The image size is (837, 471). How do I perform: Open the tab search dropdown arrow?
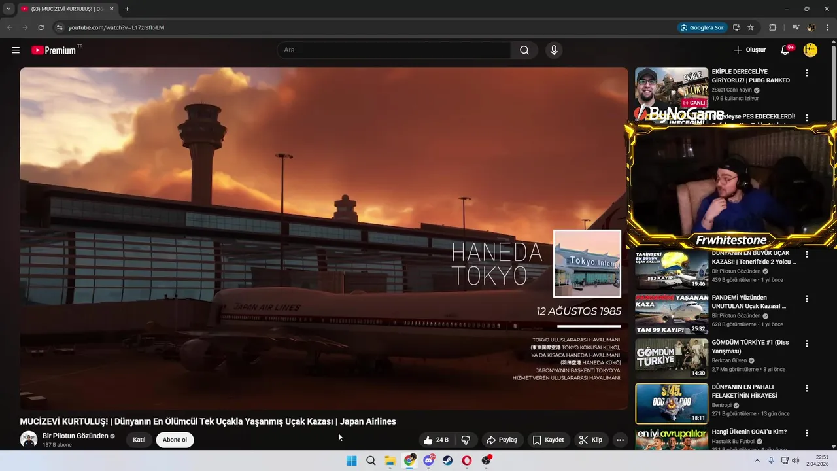tap(9, 9)
